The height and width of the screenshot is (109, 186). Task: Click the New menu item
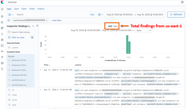(x=9, y=9)
